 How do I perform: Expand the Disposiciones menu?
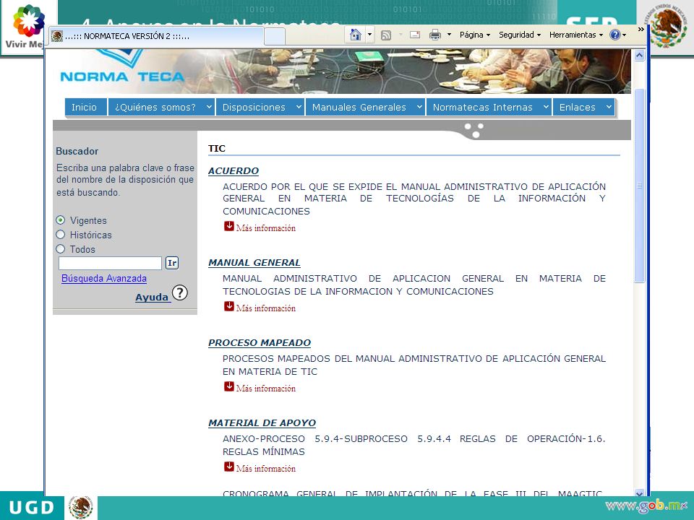260,107
